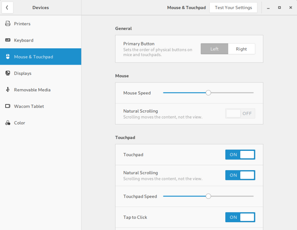Select Wacom Tablet in the sidebar
The height and width of the screenshot is (230, 297).
point(29,106)
